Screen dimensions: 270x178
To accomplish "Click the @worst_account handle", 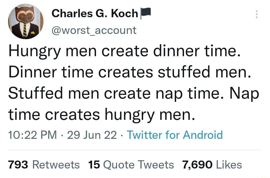I will click(94, 30).
